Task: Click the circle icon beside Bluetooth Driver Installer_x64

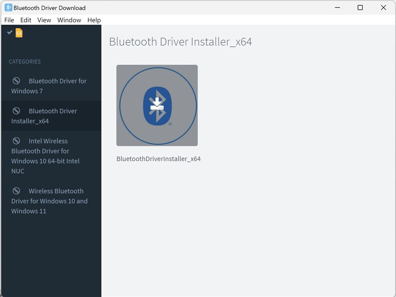Action: coord(17,110)
